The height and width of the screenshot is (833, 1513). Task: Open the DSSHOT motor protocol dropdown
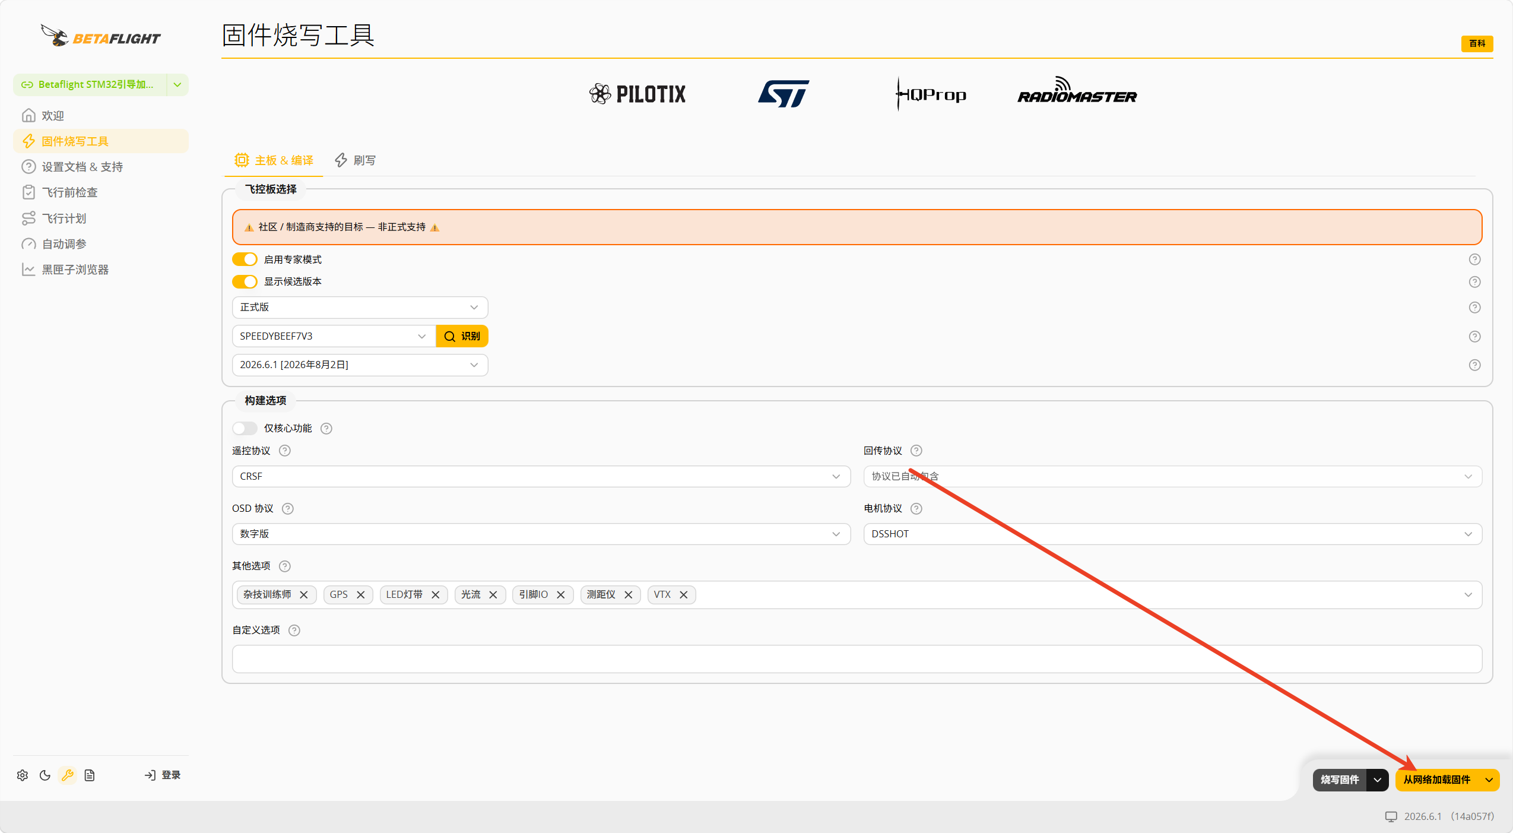pos(1172,534)
